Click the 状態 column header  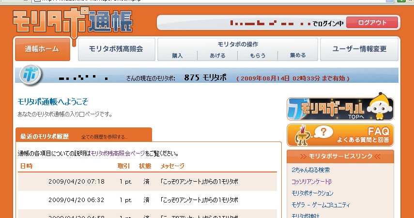(145, 166)
